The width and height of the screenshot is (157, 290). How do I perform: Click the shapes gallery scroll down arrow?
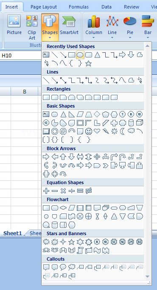coord(147,276)
